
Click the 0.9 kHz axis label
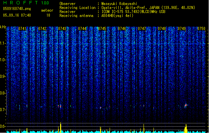point(3,76)
